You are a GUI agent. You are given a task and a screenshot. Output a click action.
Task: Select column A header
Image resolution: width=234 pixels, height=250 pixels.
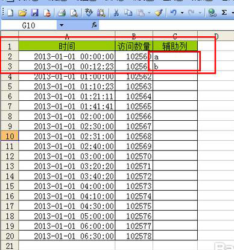[67, 36]
